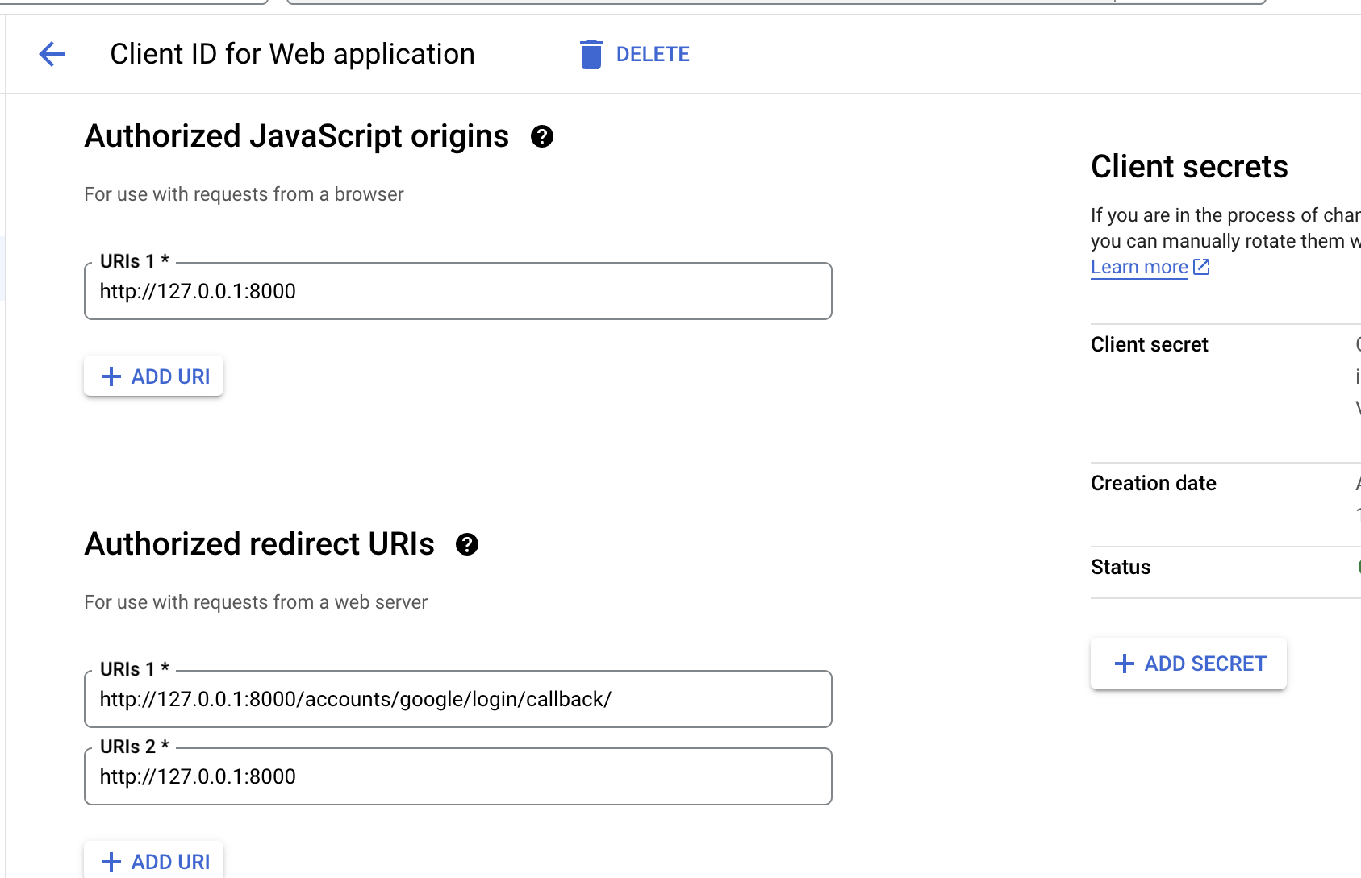Click the 'Authorized redirect URIs' heading
The width and height of the screenshot is (1361, 878).
[260, 544]
